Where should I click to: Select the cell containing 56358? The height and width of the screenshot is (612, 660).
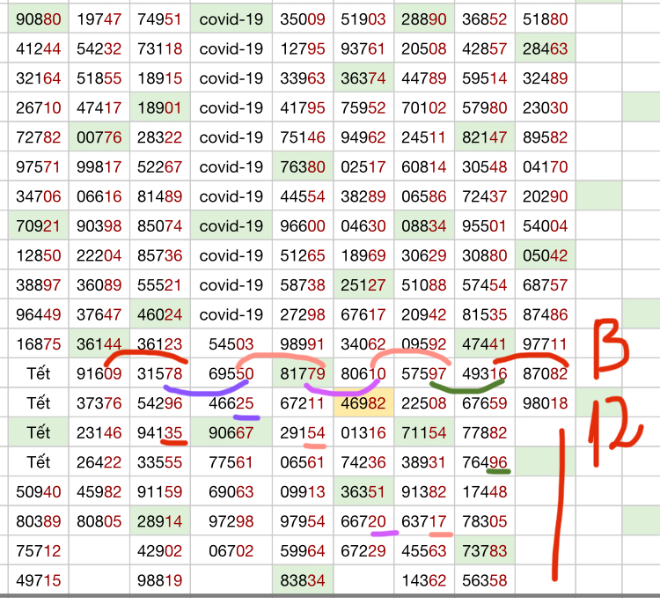click(484, 581)
